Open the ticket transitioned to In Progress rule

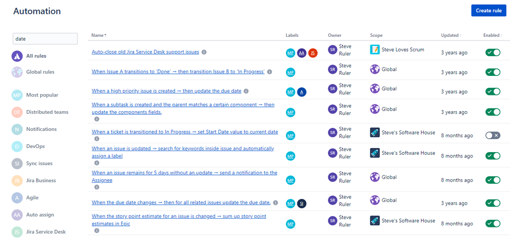(185, 132)
